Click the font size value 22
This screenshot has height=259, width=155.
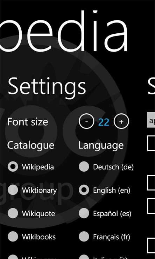pos(104,122)
